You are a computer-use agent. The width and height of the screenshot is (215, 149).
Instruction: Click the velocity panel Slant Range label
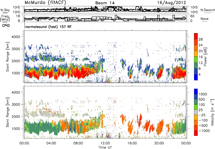point(8,112)
